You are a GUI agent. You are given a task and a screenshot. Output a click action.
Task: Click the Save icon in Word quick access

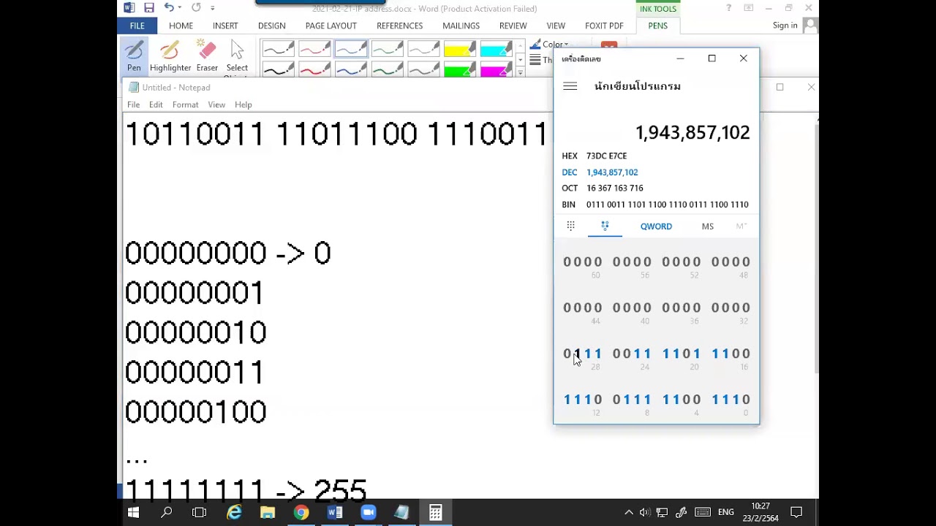point(149,8)
